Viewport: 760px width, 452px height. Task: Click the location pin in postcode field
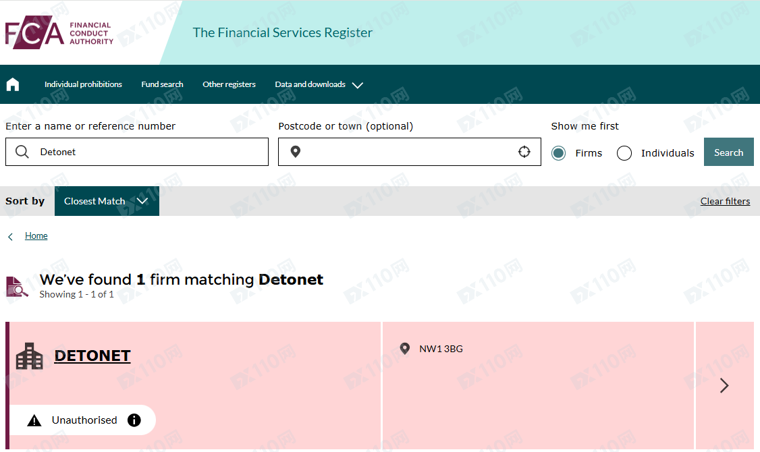[x=295, y=152]
